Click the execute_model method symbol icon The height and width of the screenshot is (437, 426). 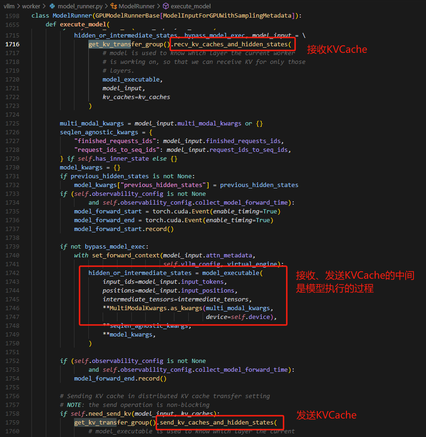[166, 6]
